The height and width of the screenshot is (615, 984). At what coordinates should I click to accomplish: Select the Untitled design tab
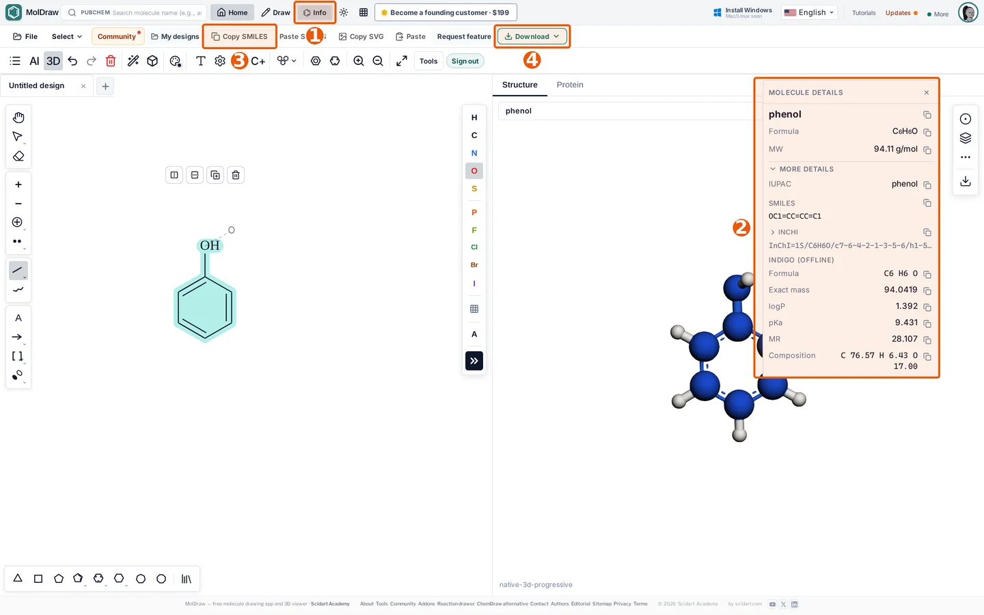point(37,85)
